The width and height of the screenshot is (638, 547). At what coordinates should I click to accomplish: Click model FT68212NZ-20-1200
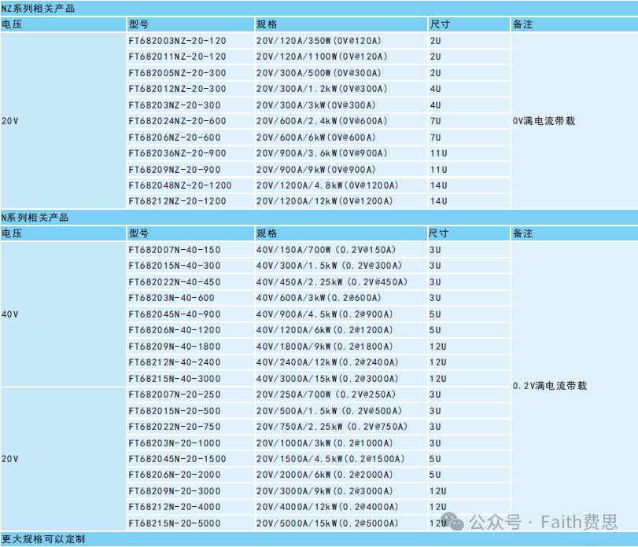[x=178, y=201]
